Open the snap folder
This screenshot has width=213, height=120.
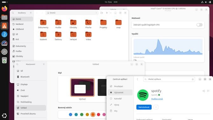pos(119,23)
